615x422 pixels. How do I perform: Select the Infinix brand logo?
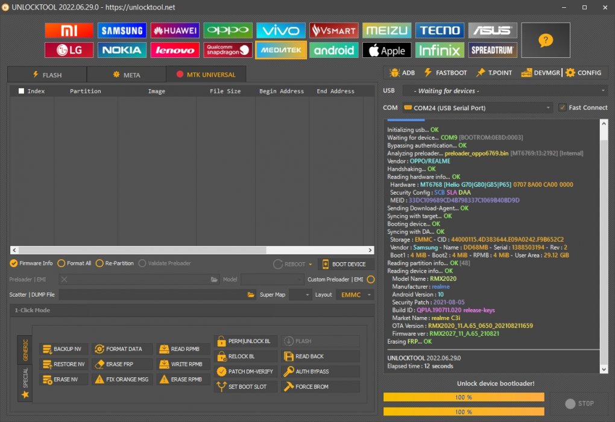tap(440, 50)
